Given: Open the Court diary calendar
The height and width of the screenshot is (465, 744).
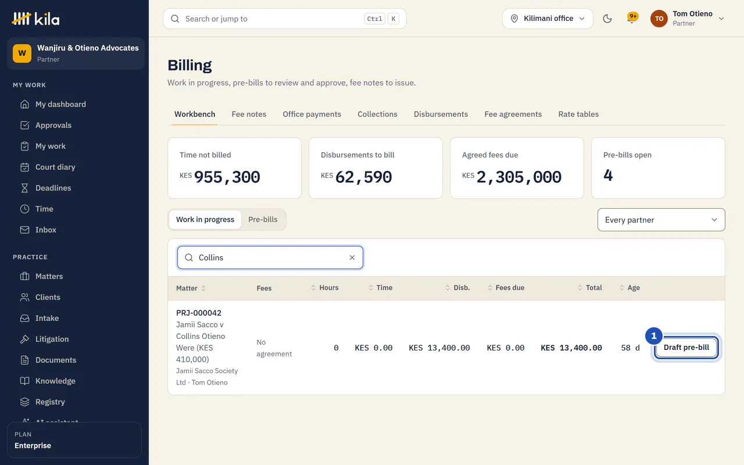Looking at the screenshot, I should [74, 167].
